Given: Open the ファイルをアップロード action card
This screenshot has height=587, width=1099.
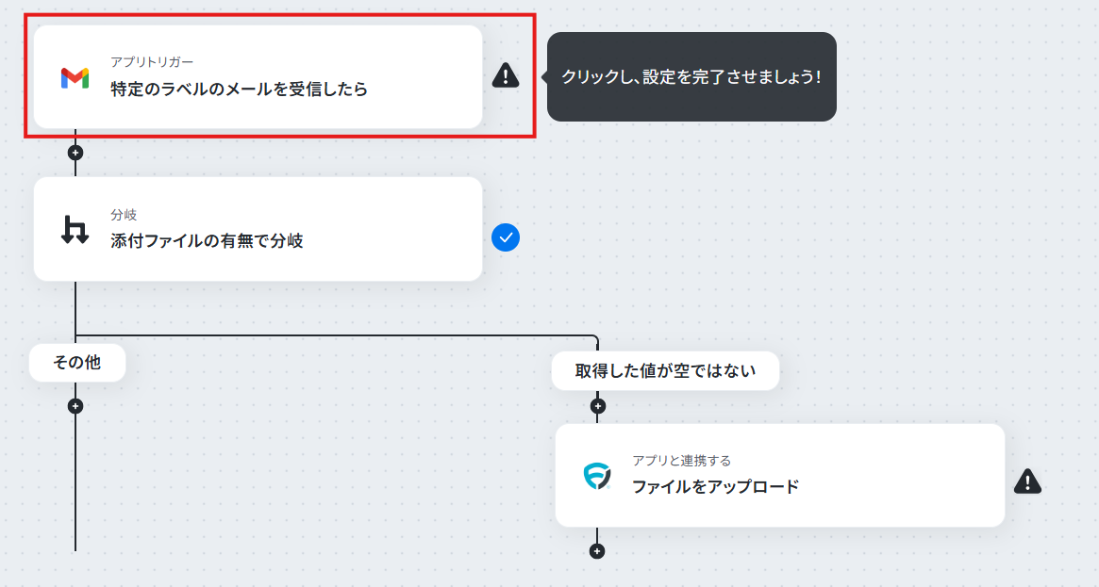Looking at the screenshot, I should pyautogui.click(x=780, y=476).
